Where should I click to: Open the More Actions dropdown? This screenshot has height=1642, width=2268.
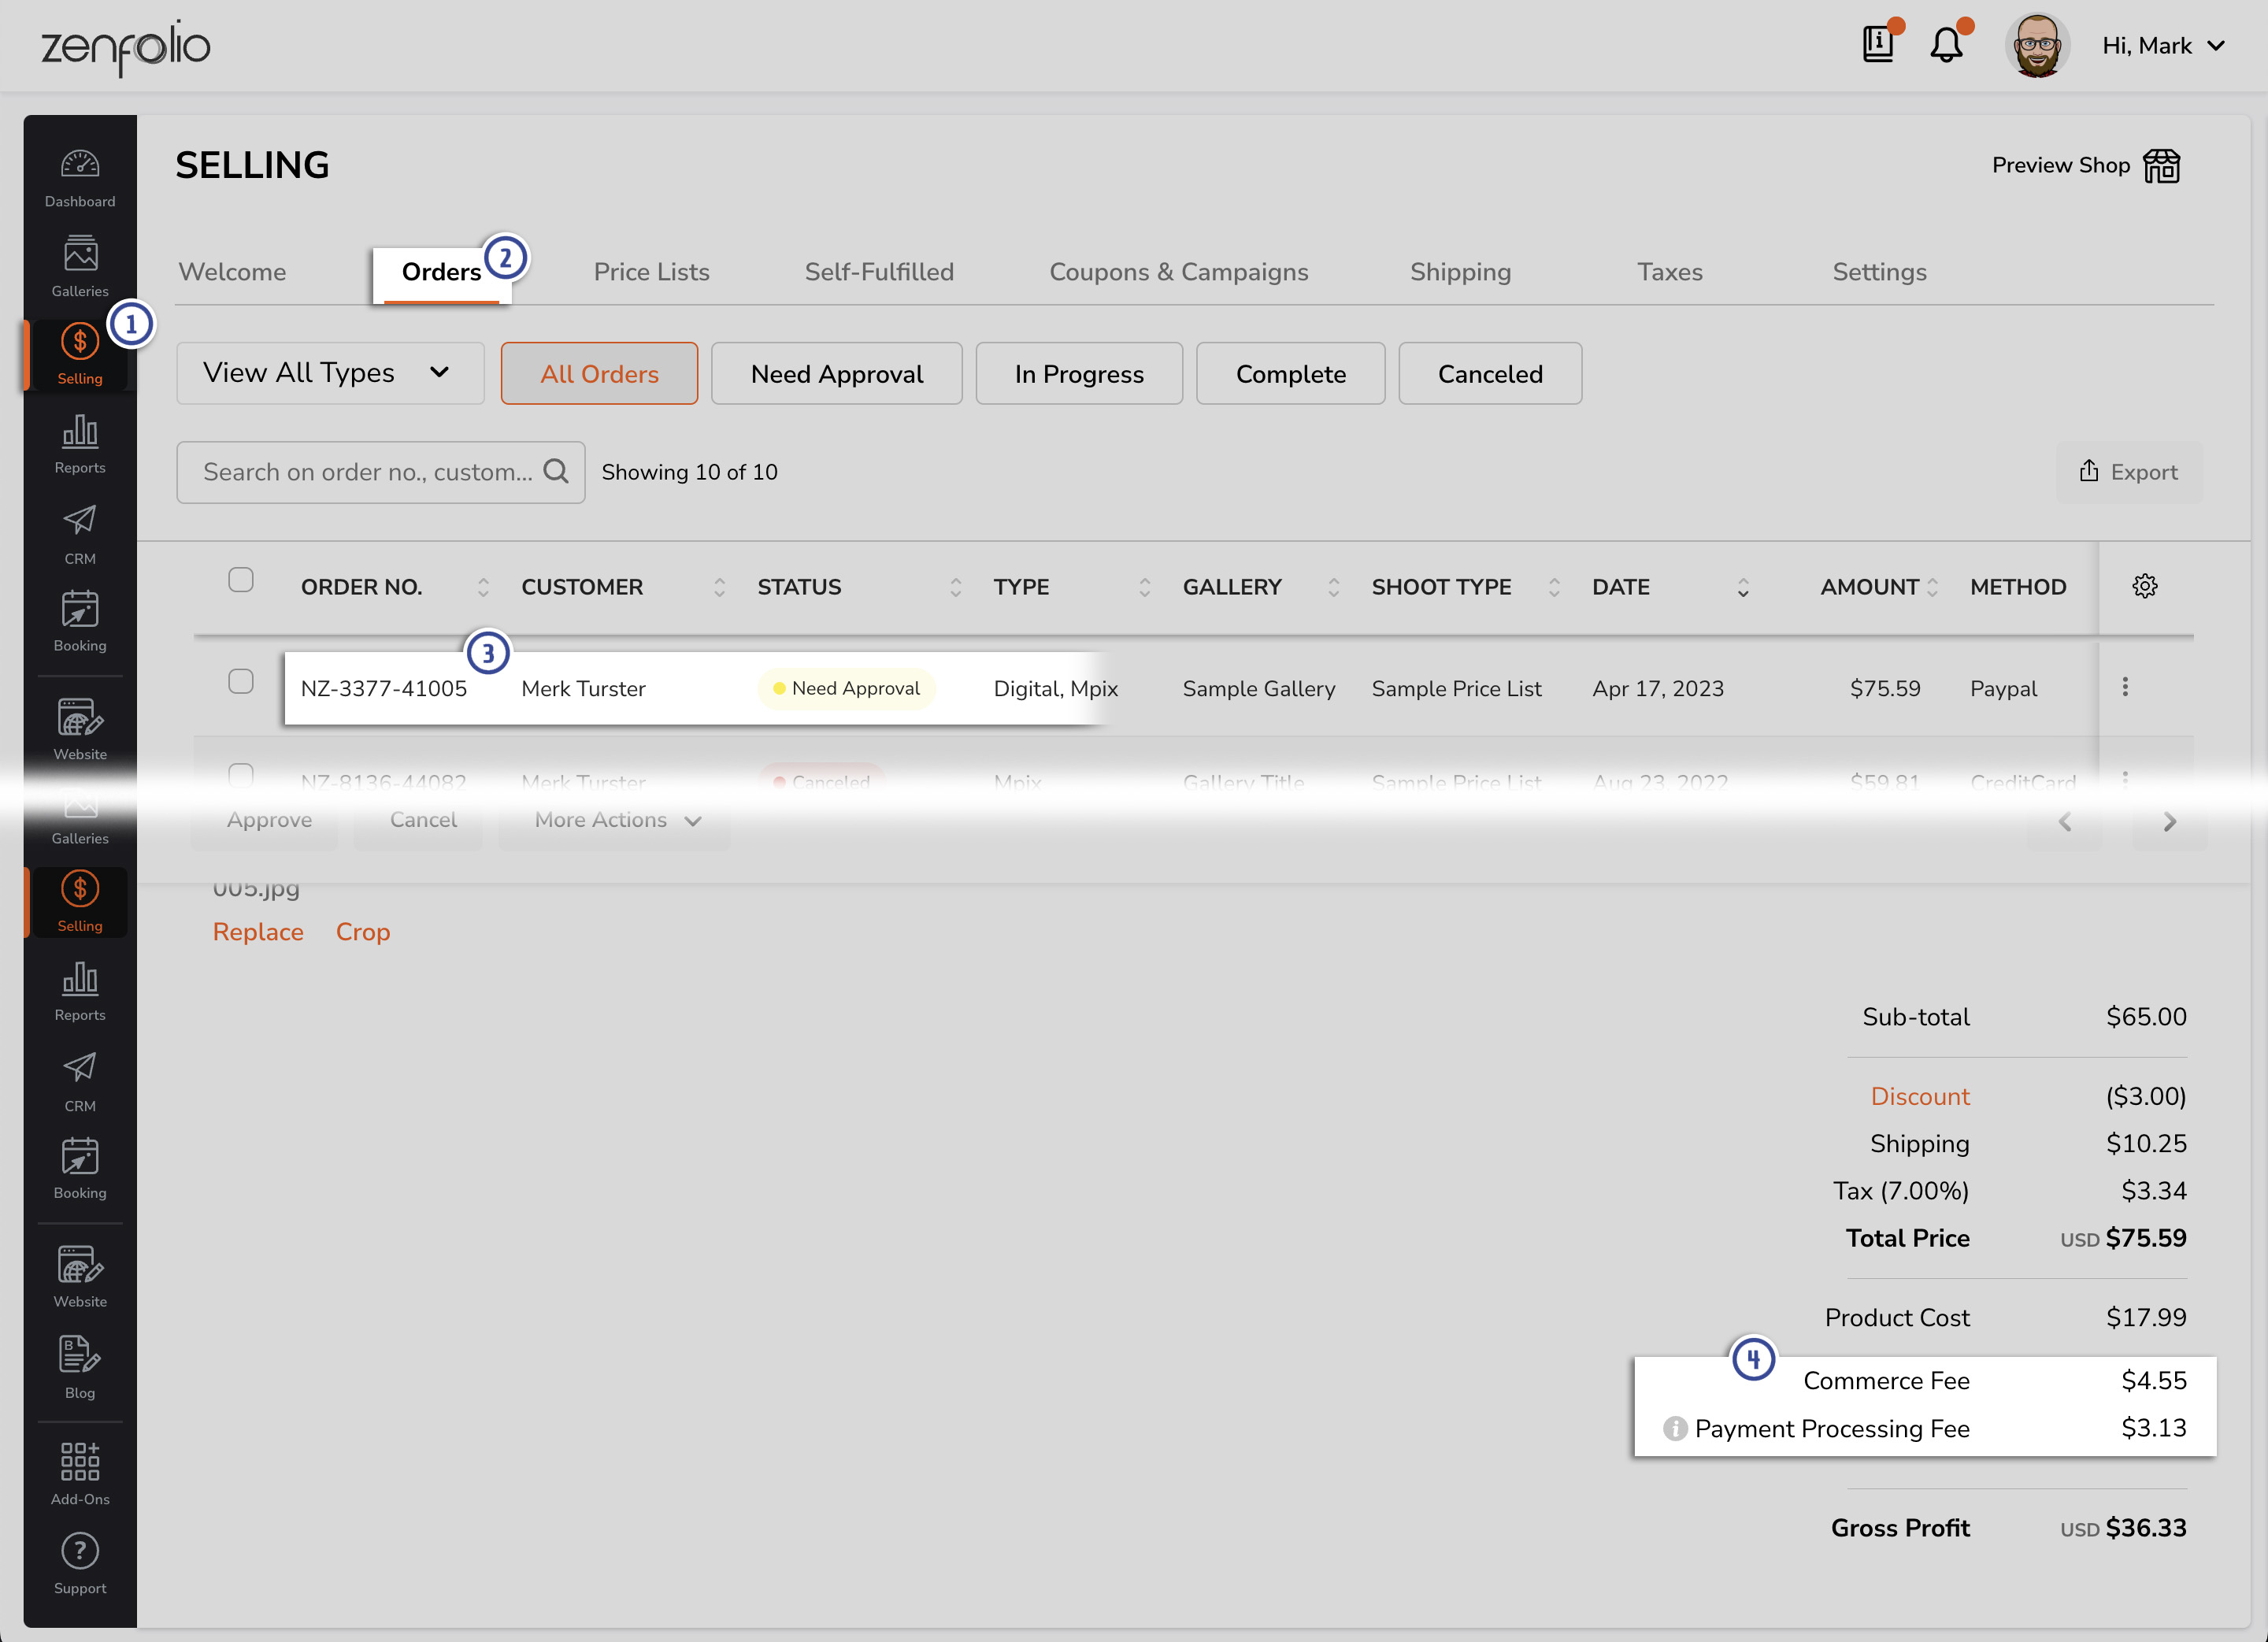coord(615,820)
